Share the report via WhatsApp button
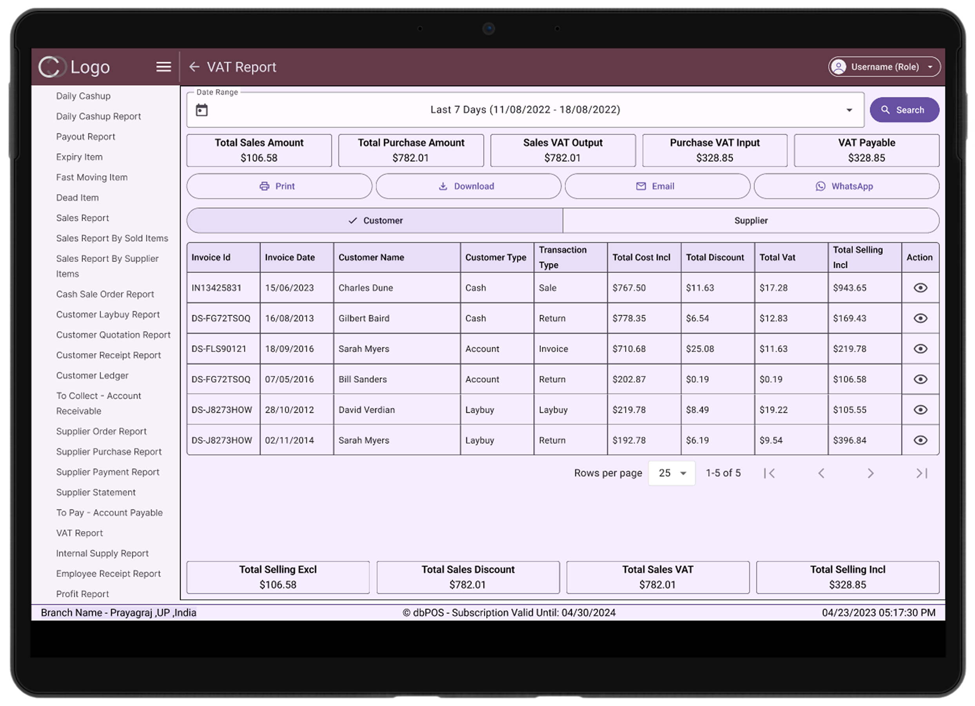Image resolution: width=975 pixels, height=706 pixels. [x=846, y=186]
